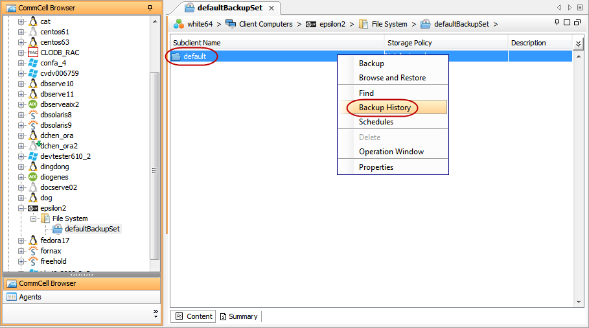589x328 pixels.
Task: Click the Solaris icon next to dbsolaris8
Action: [33, 115]
